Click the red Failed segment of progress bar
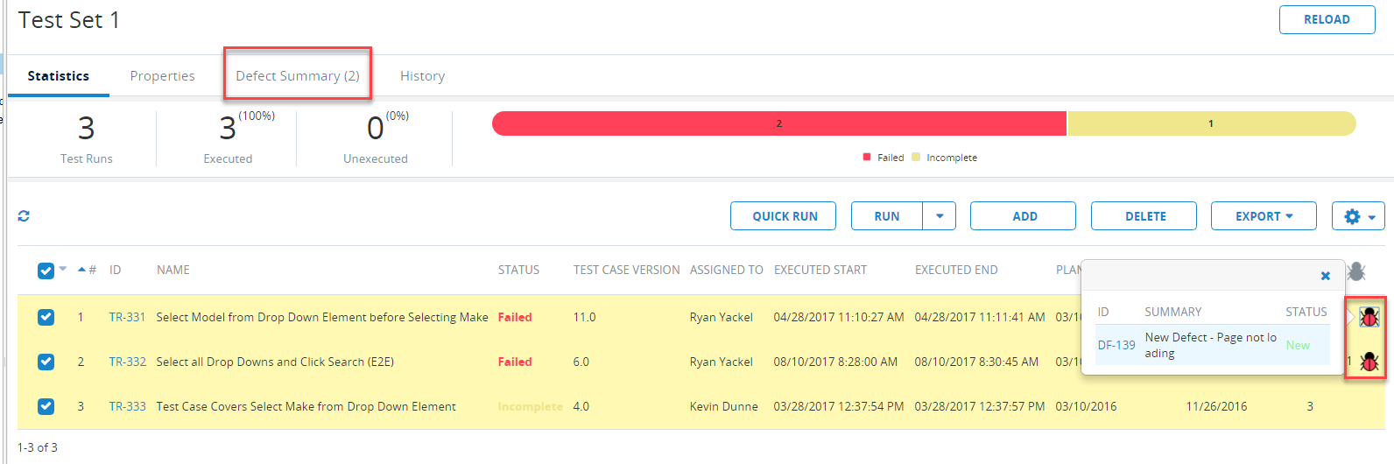This screenshot has width=1394, height=464. [x=778, y=123]
